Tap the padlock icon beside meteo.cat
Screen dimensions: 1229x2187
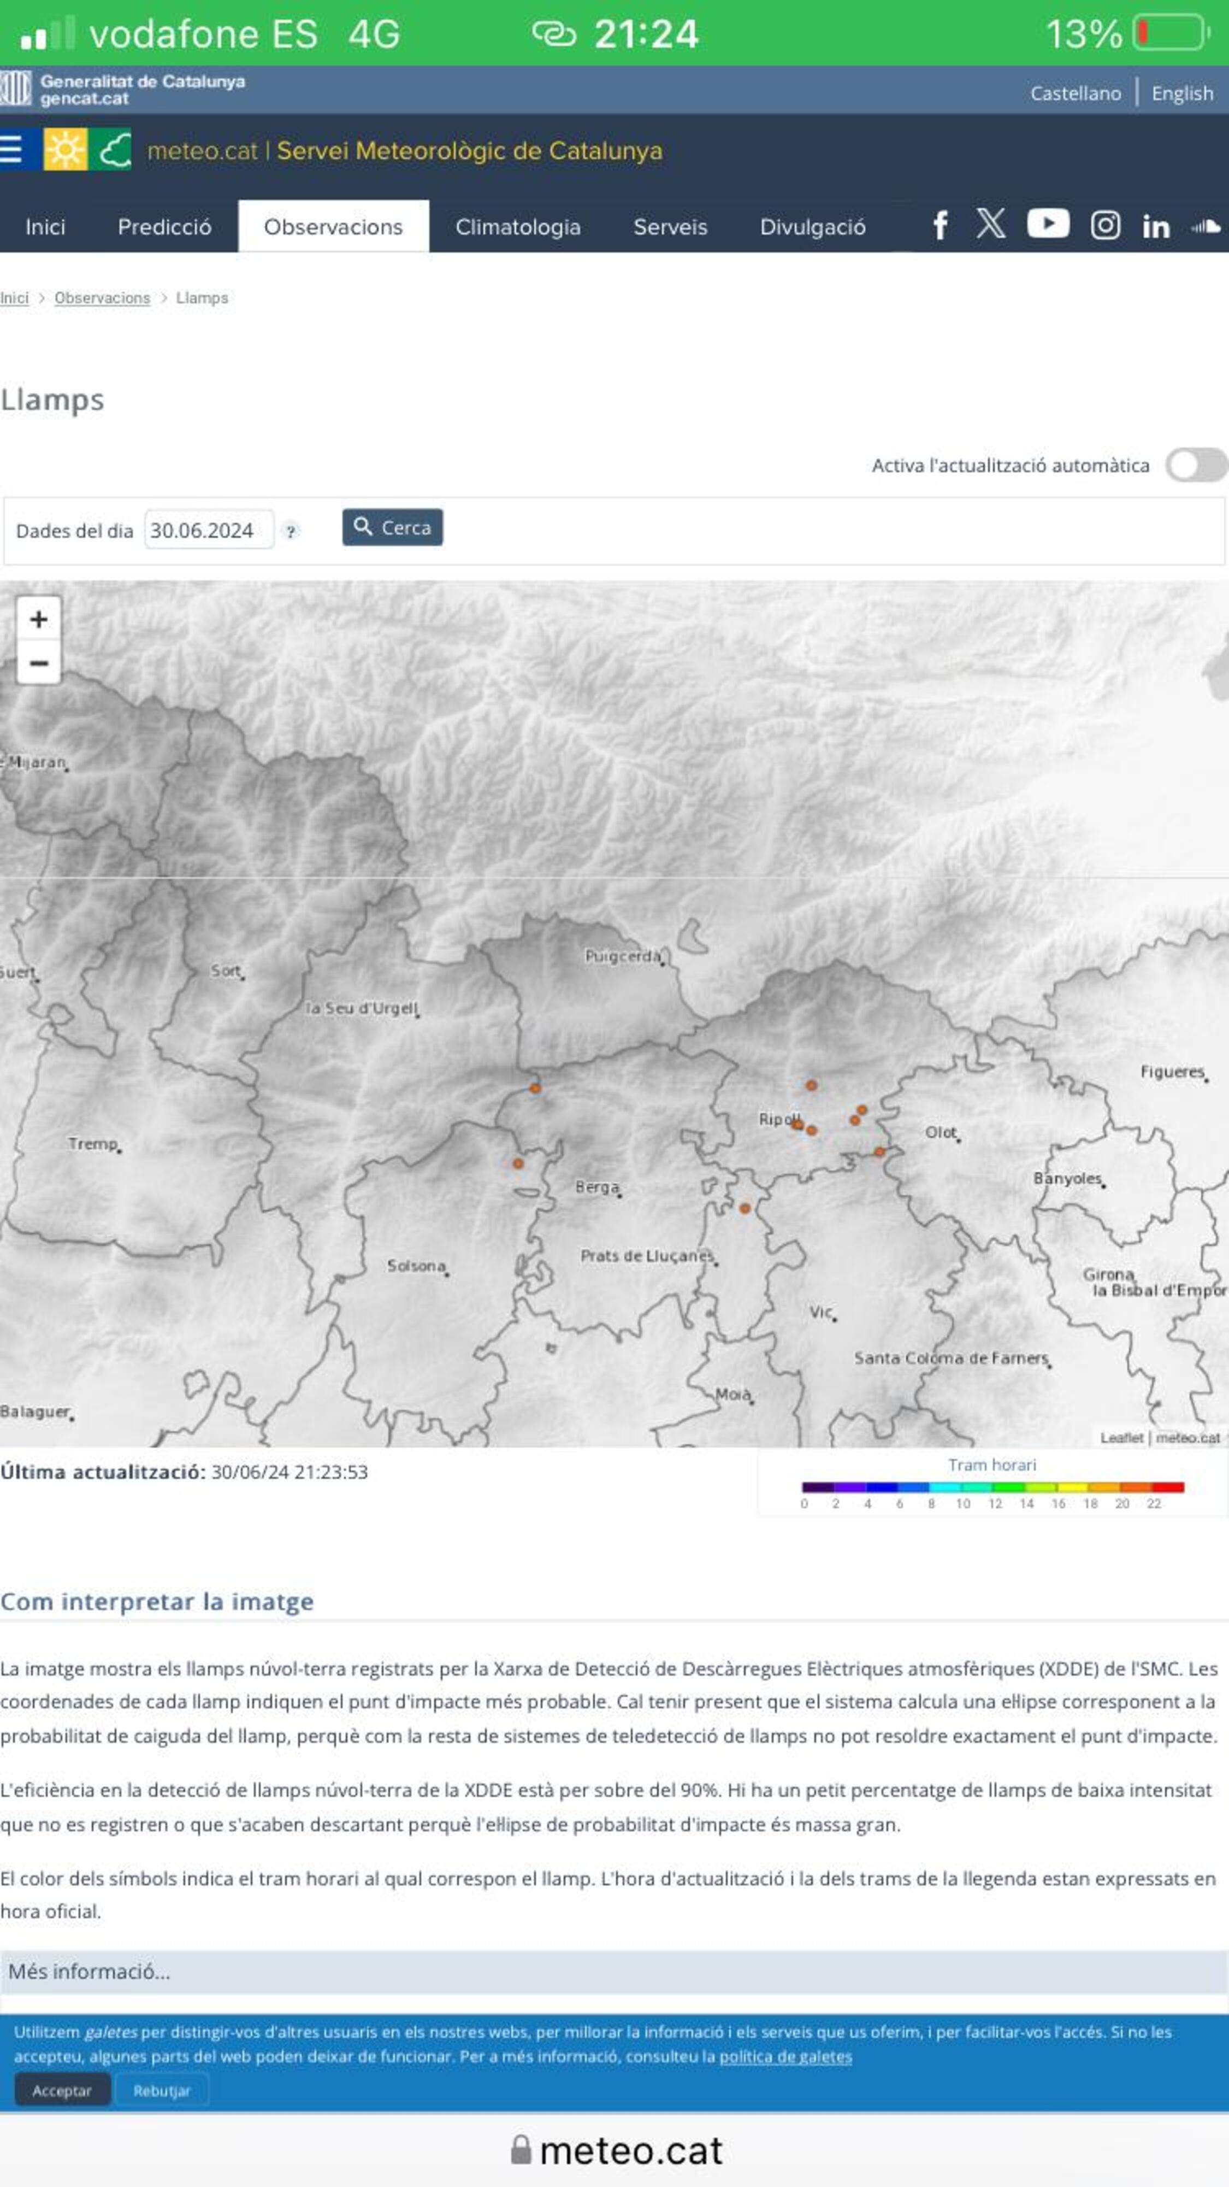(521, 2150)
